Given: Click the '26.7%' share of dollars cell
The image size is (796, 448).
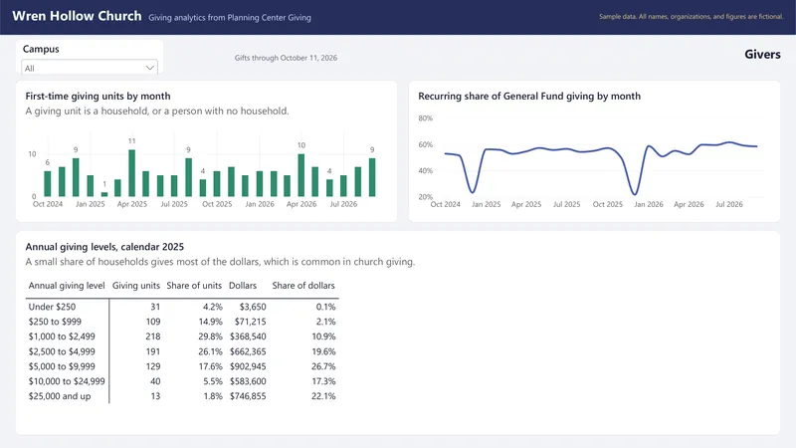Looking at the screenshot, I should [323, 366].
